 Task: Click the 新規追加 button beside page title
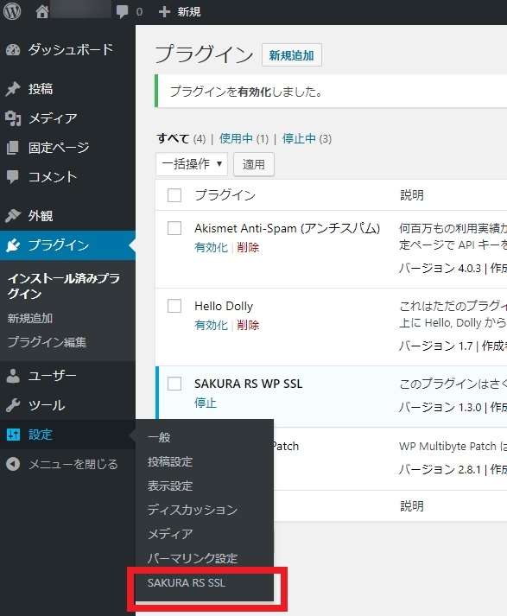[x=292, y=55]
